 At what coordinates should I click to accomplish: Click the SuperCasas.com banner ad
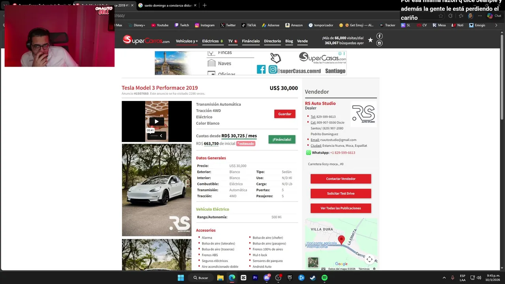251,63
